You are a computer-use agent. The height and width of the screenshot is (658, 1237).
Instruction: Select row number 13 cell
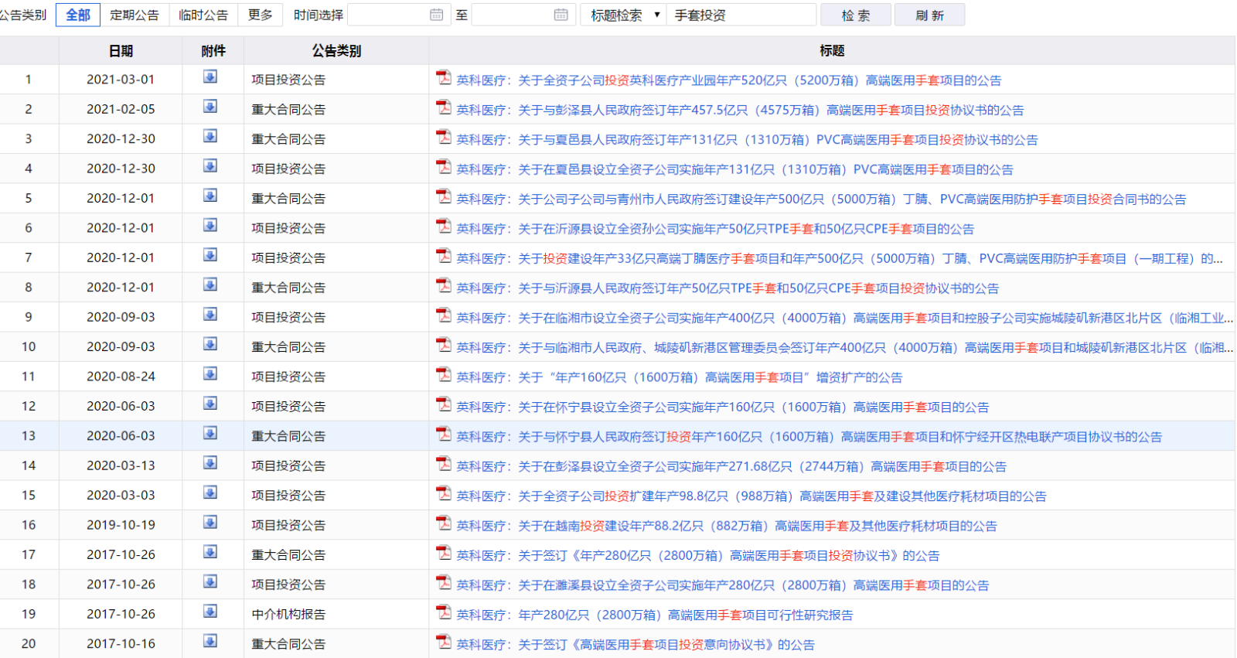click(x=29, y=436)
